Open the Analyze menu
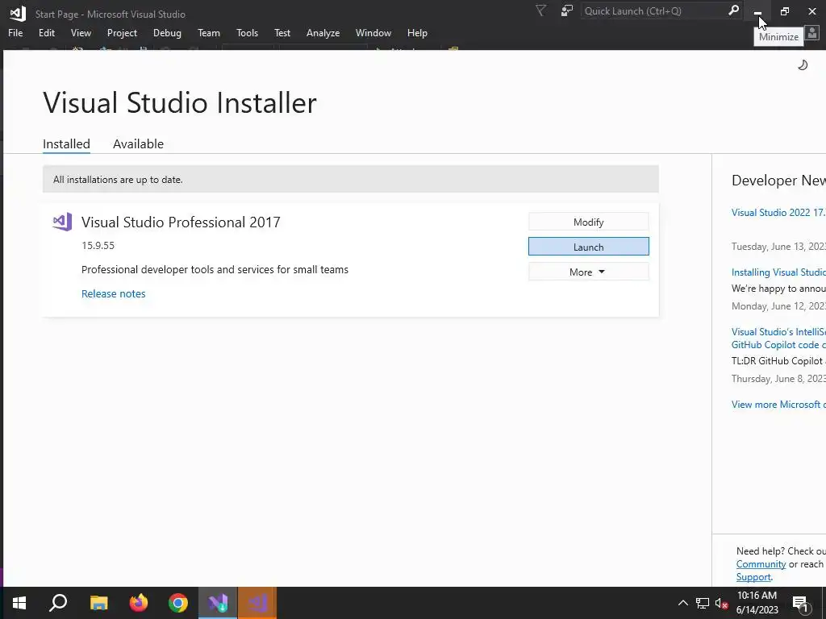The image size is (826, 619). pos(323,32)
